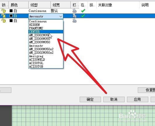Screen dimensions: 155x126
Task: Sort by 线型 column header
Action: (x=39, y=5)
